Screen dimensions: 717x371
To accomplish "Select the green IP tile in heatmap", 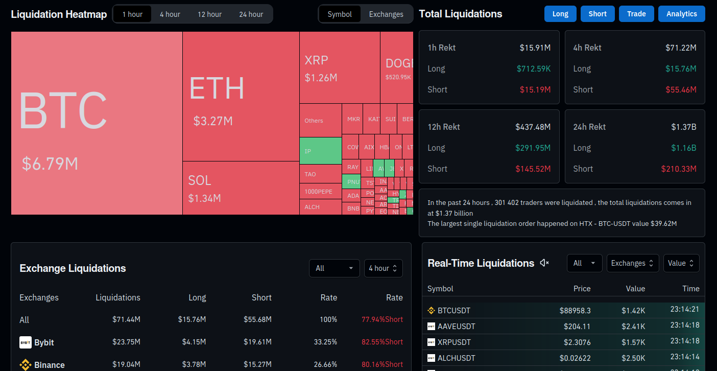I will [320, 151].
